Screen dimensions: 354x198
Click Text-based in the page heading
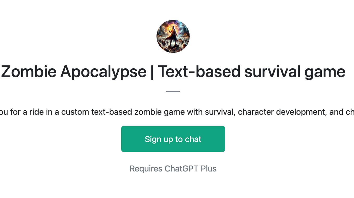(x=199, y=72)
